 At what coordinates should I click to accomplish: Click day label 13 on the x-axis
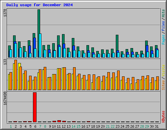point(68,126)
